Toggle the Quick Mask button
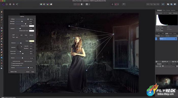178x98 pixels. coord(87,4)
